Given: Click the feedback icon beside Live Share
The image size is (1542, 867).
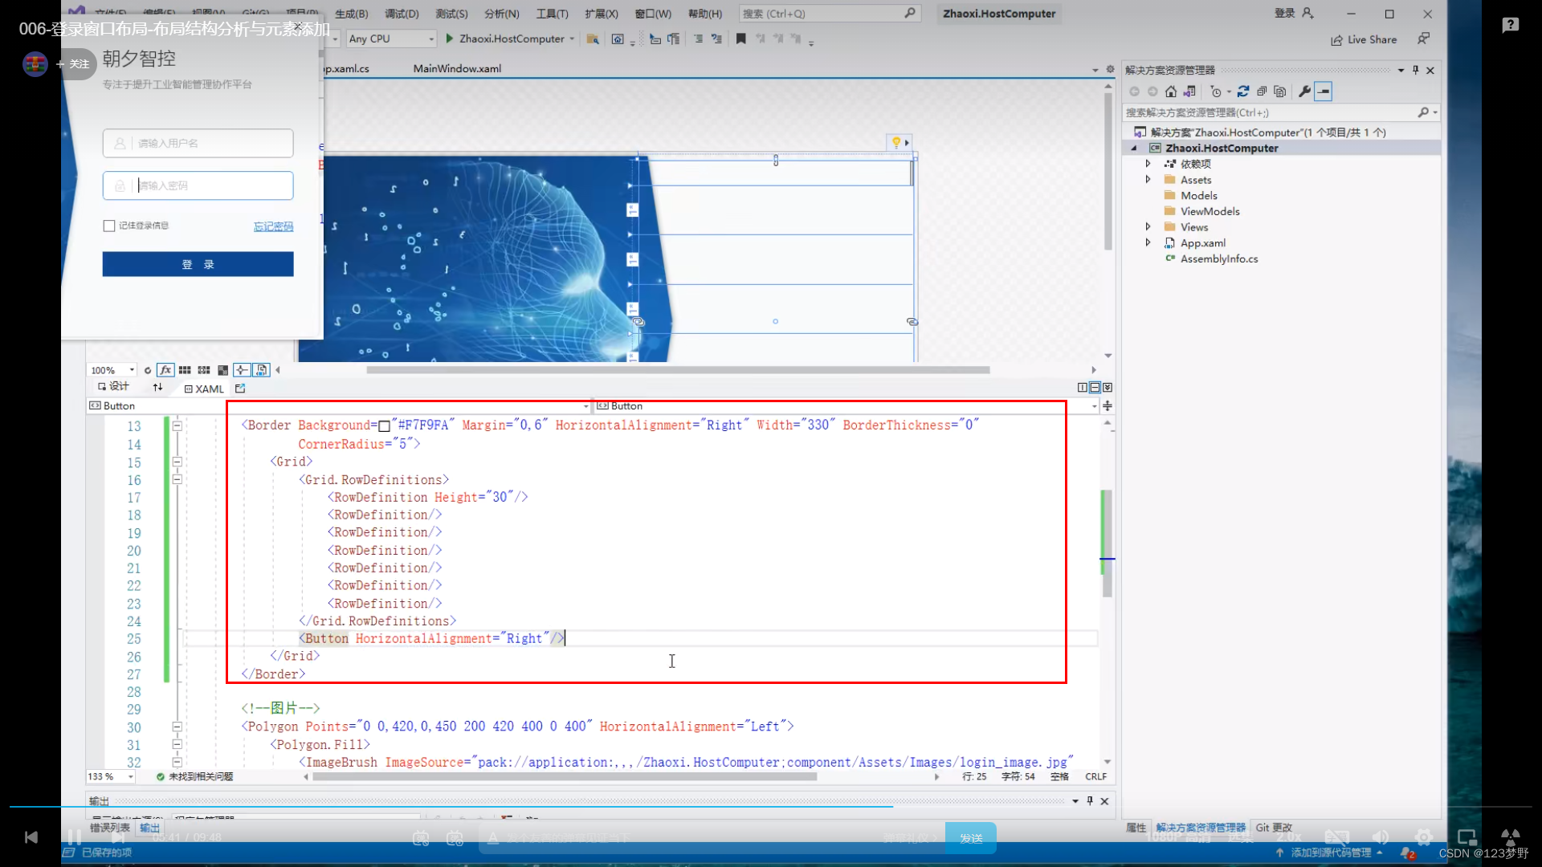Looking at the screenshot, I should [1423, 39].
